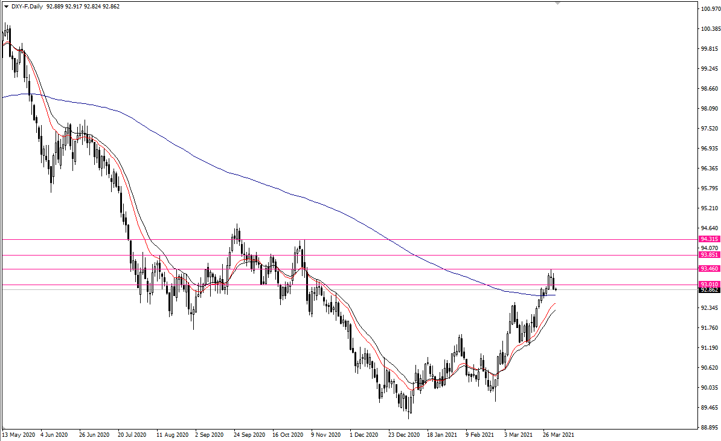Click the OHLC values in chart header
The width and height of the screenshot is (721, 441).
[83, 7]
